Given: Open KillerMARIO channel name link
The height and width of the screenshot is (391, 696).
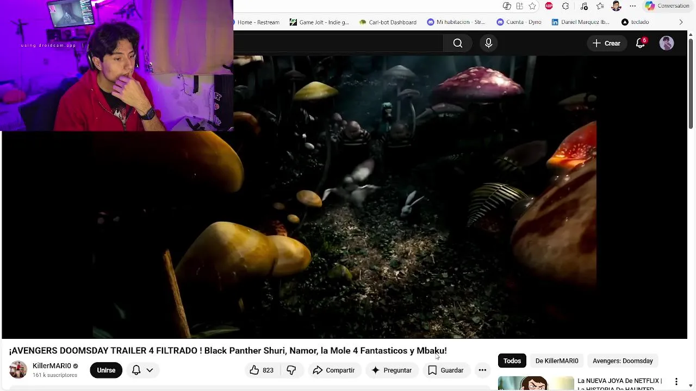Looking at the screenshot, I should click(52, 366).
